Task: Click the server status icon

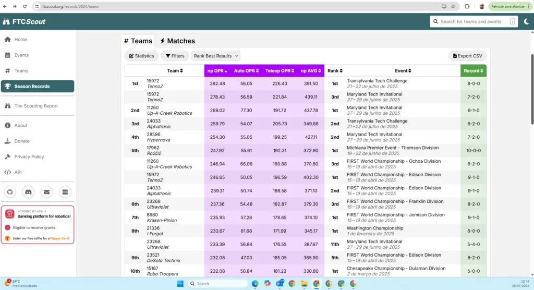Action: click(65, 192)
